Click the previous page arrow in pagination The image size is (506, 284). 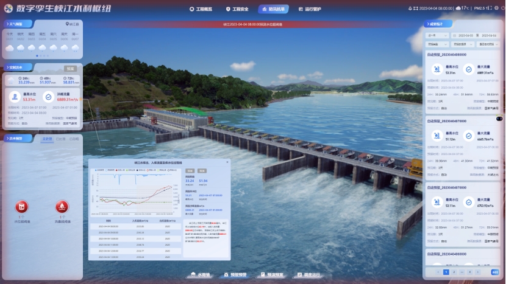438,272
